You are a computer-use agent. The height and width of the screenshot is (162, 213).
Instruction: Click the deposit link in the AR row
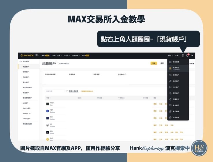tap(161, 125)
